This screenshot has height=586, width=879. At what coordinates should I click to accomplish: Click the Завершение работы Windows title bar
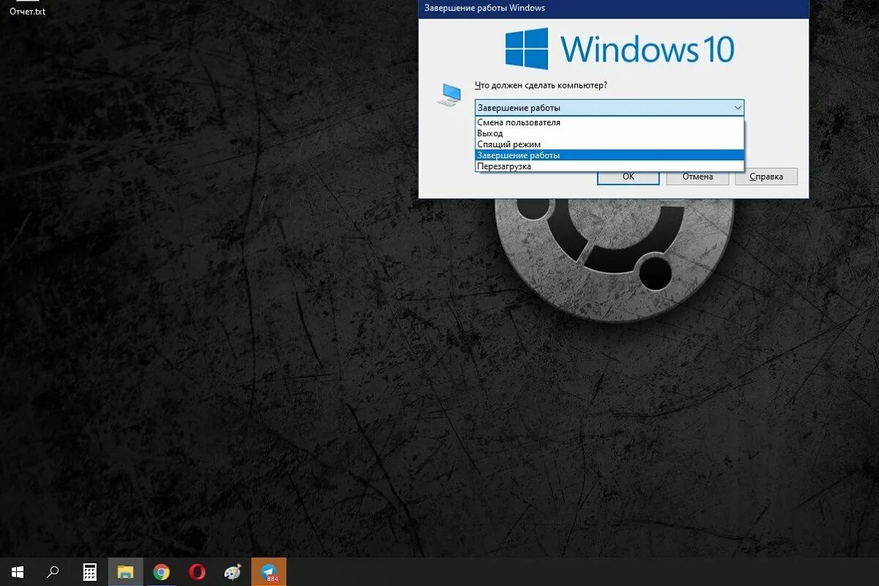pyautogui.click(x=614, y=8)
